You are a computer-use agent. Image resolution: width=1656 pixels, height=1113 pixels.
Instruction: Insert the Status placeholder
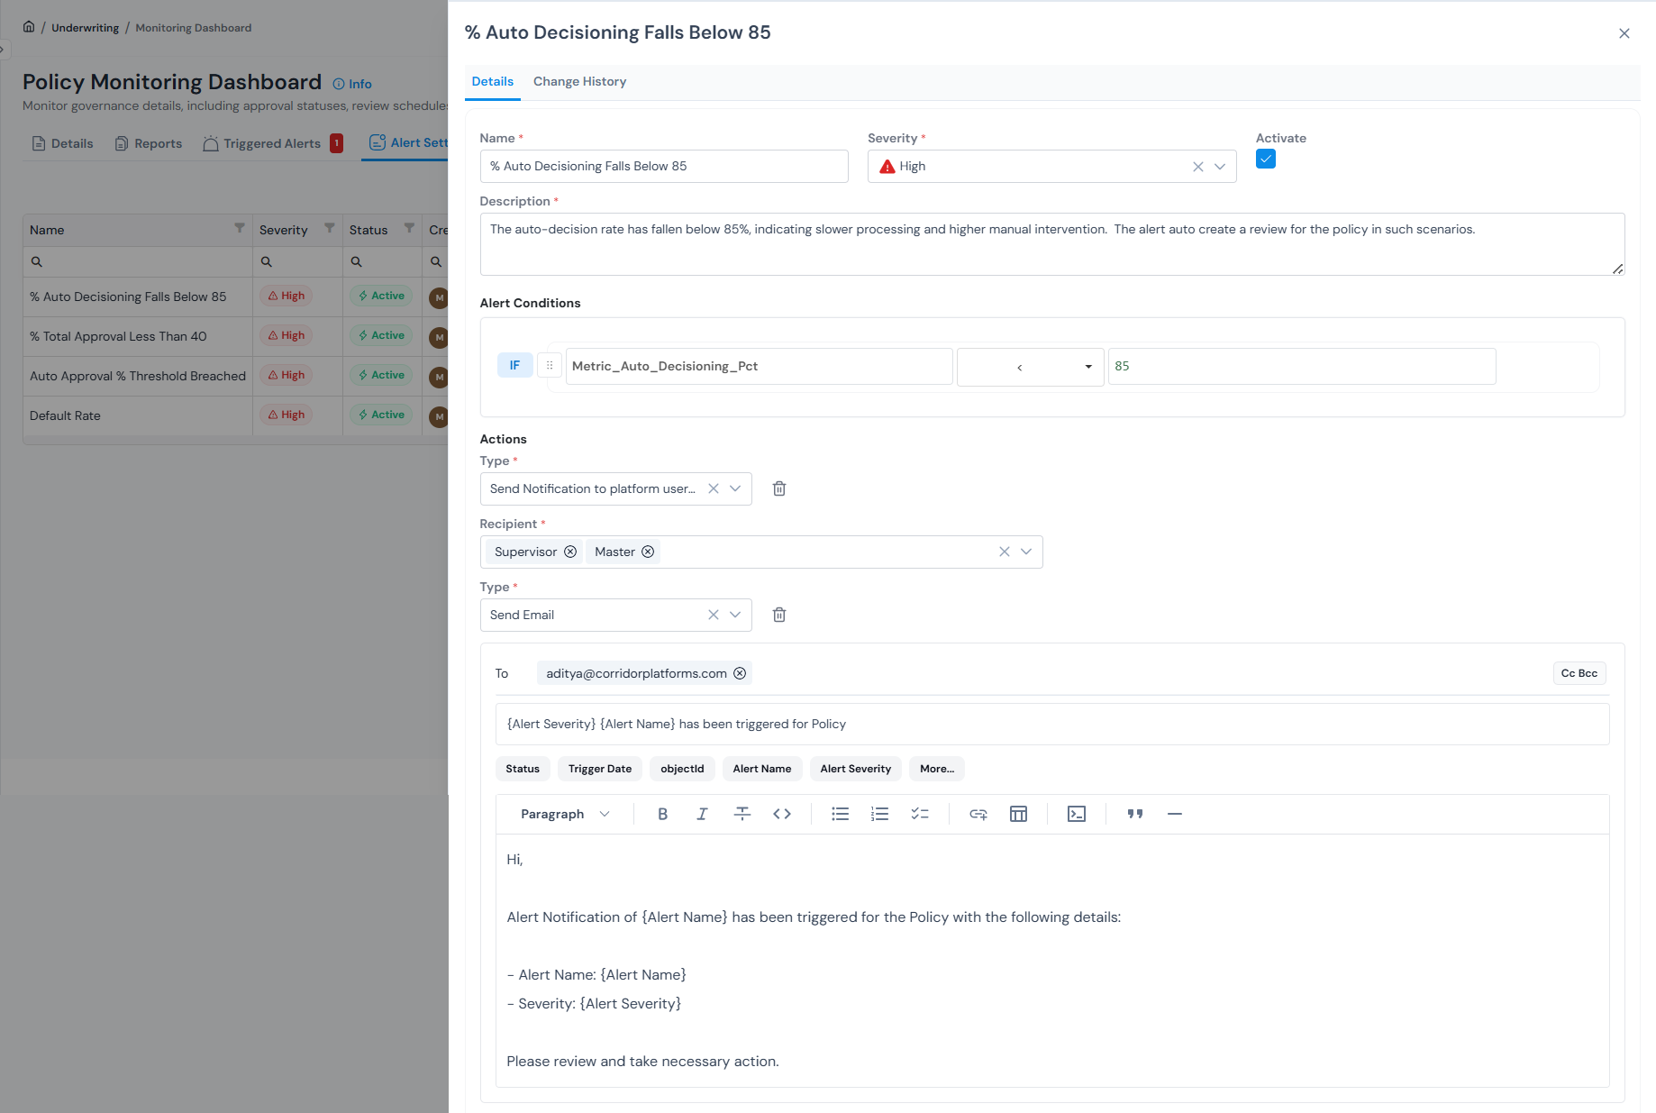(x=523, y=769)
